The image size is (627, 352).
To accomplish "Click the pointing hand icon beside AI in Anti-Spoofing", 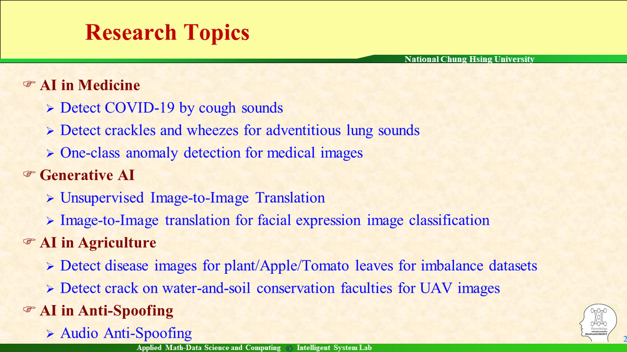I will click(x=29, y=310).
